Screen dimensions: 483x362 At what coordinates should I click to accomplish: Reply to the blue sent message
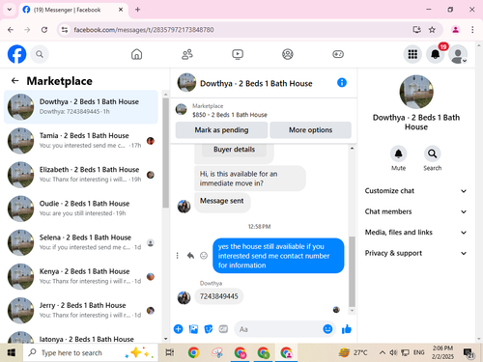pyautogui.click(x=190, y=256)
